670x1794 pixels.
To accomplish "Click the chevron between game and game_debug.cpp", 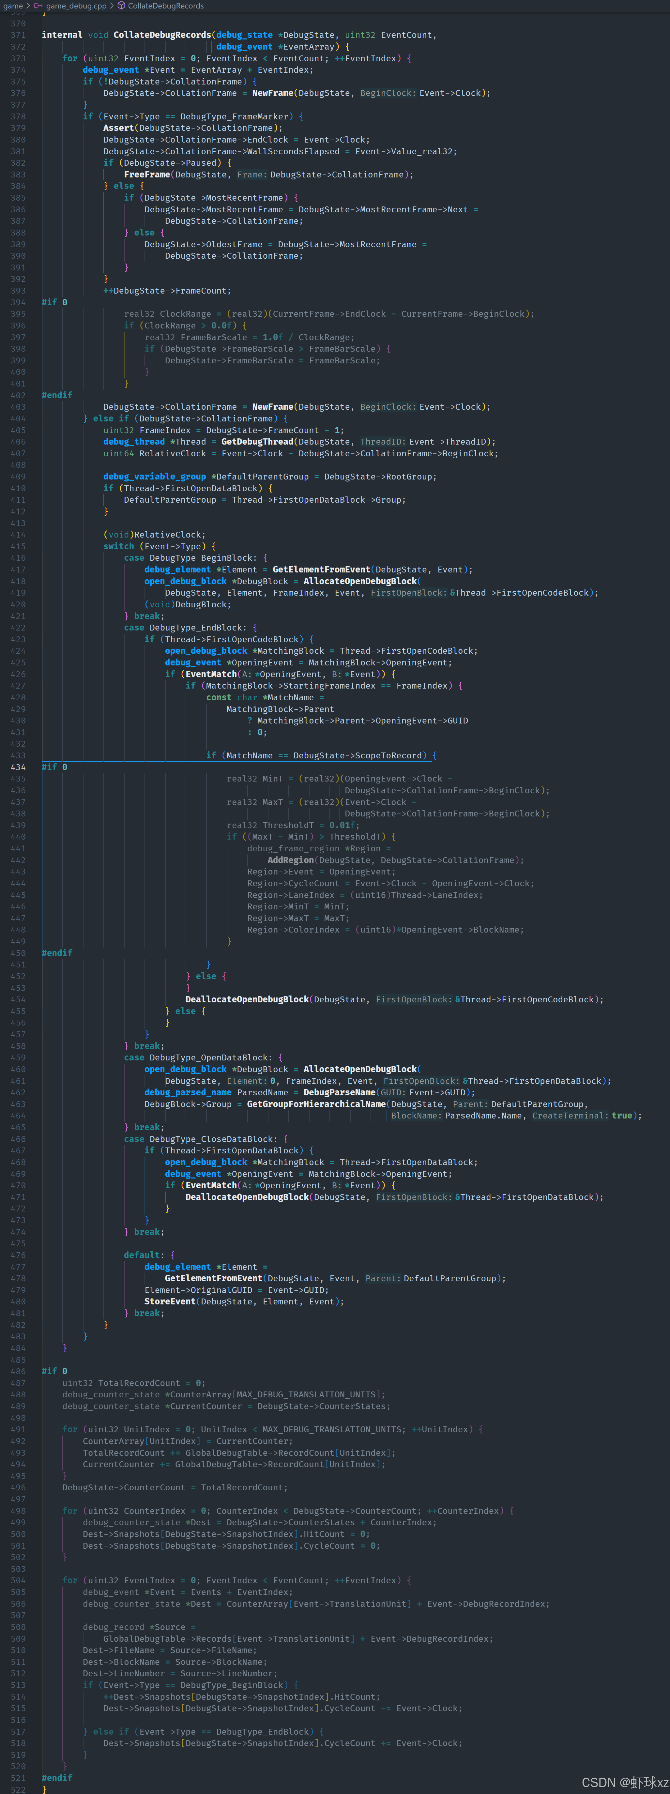I will [x=28, y=6].
